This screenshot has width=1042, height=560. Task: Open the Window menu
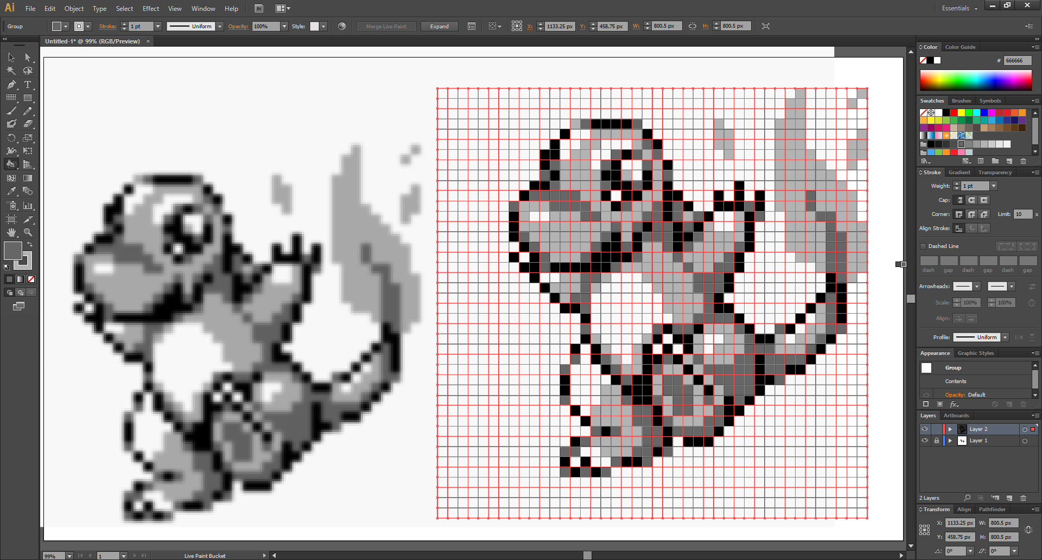coord(203,9)
